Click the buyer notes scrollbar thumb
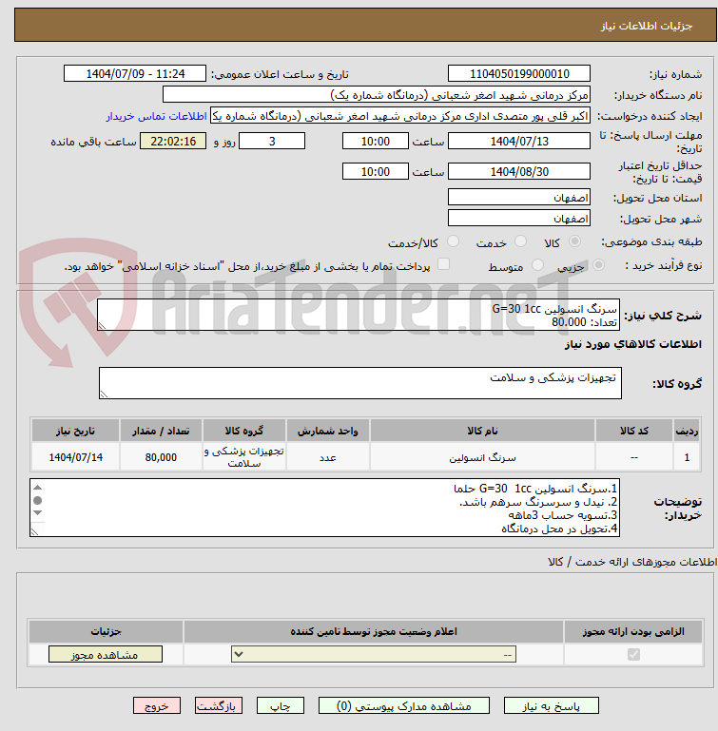Image resolution: width=718 pixels, height=731 pixels. pos(38,500)
